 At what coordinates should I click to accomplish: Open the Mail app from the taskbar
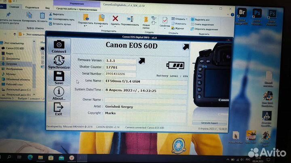click(x=61, y=158)
